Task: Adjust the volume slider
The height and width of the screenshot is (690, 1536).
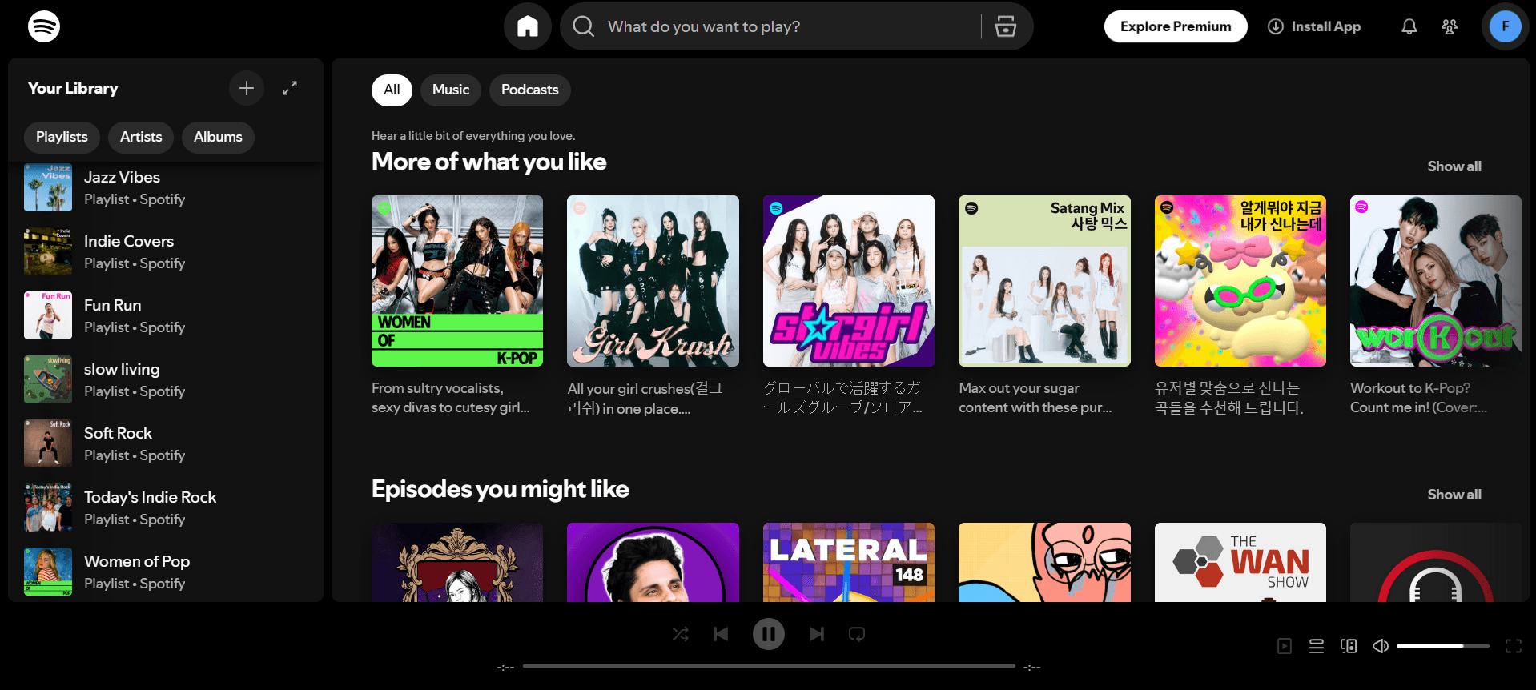Action: click(1443, 646)
